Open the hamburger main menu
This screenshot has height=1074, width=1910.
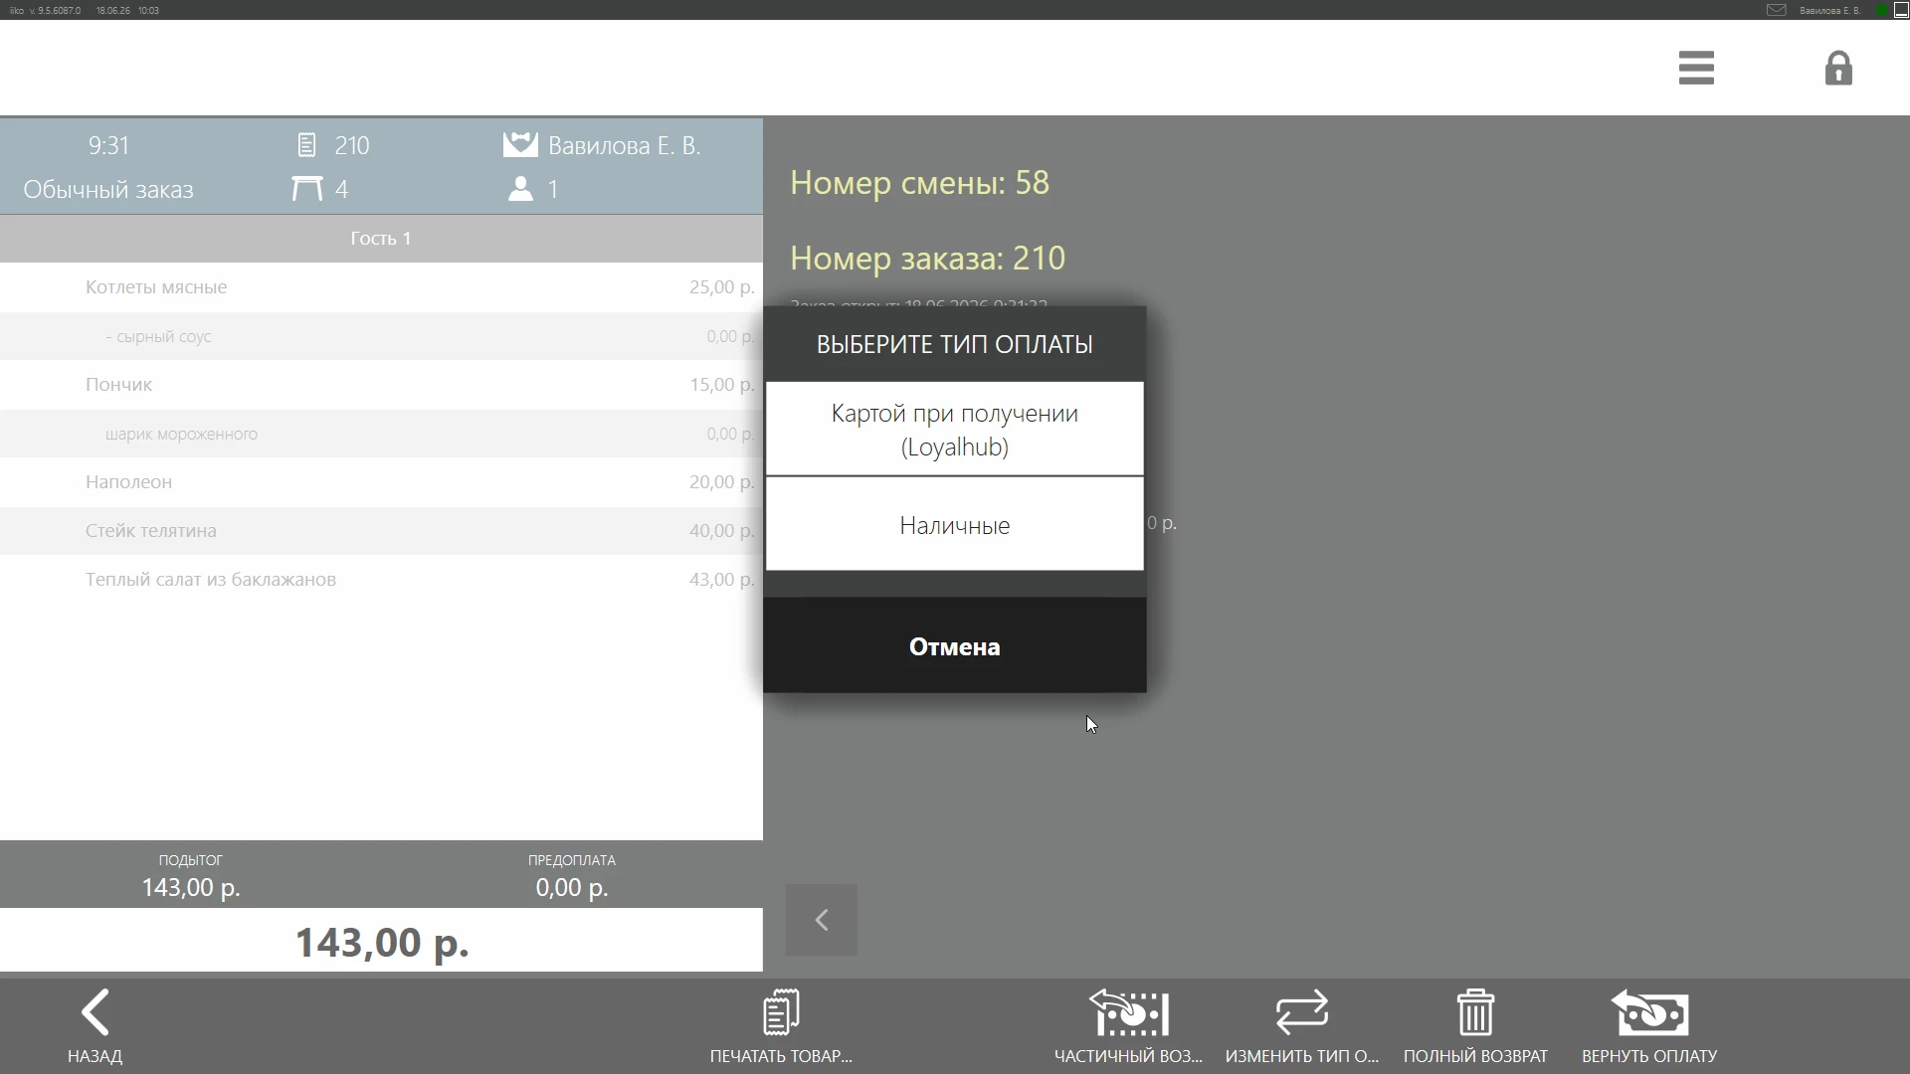(1696, 68)
